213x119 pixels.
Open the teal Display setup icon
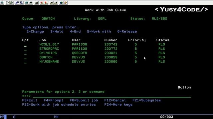[x=27, y=3]
